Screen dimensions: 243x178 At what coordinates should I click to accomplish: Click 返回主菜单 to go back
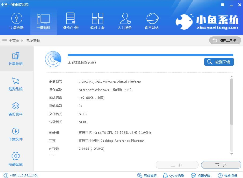pyautogui.click(x=225, y=40)
